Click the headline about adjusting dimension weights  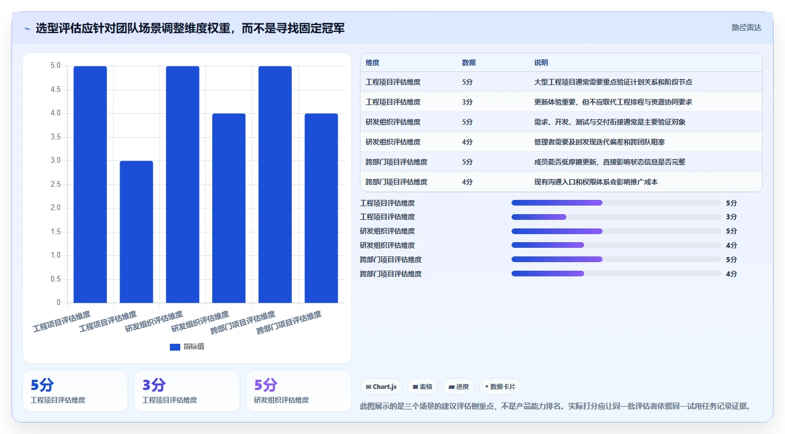[190, 28]
